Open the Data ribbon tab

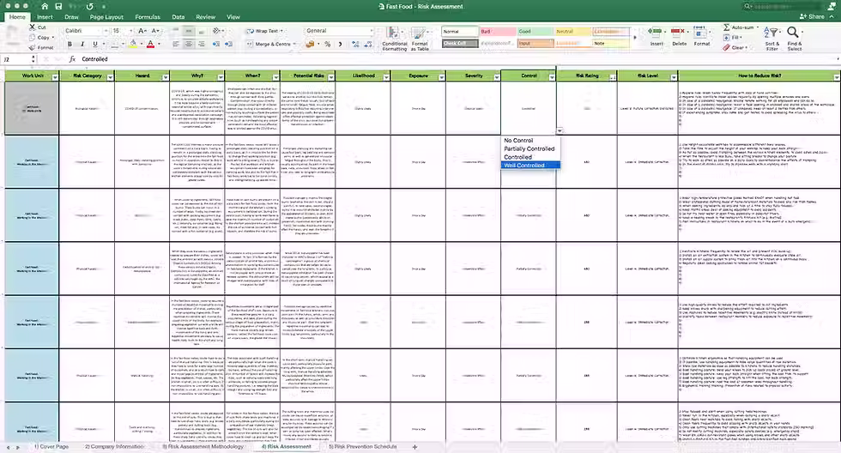[x=178, y=17]
